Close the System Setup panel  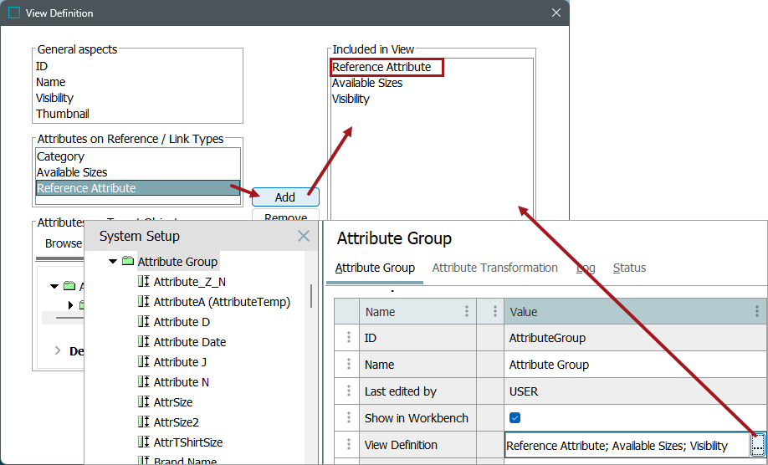(x=304, y=237)
